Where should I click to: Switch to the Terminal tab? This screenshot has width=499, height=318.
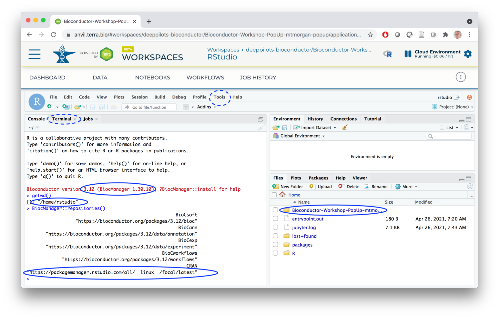(62, 119)
